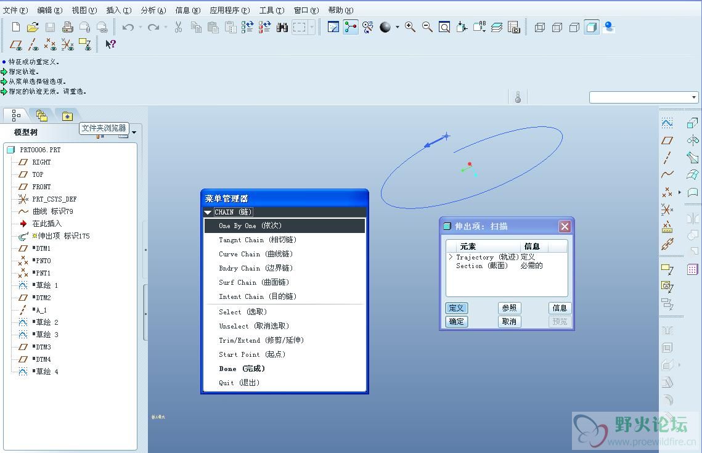Open the selection box dropdown arrow

[312, 27]
